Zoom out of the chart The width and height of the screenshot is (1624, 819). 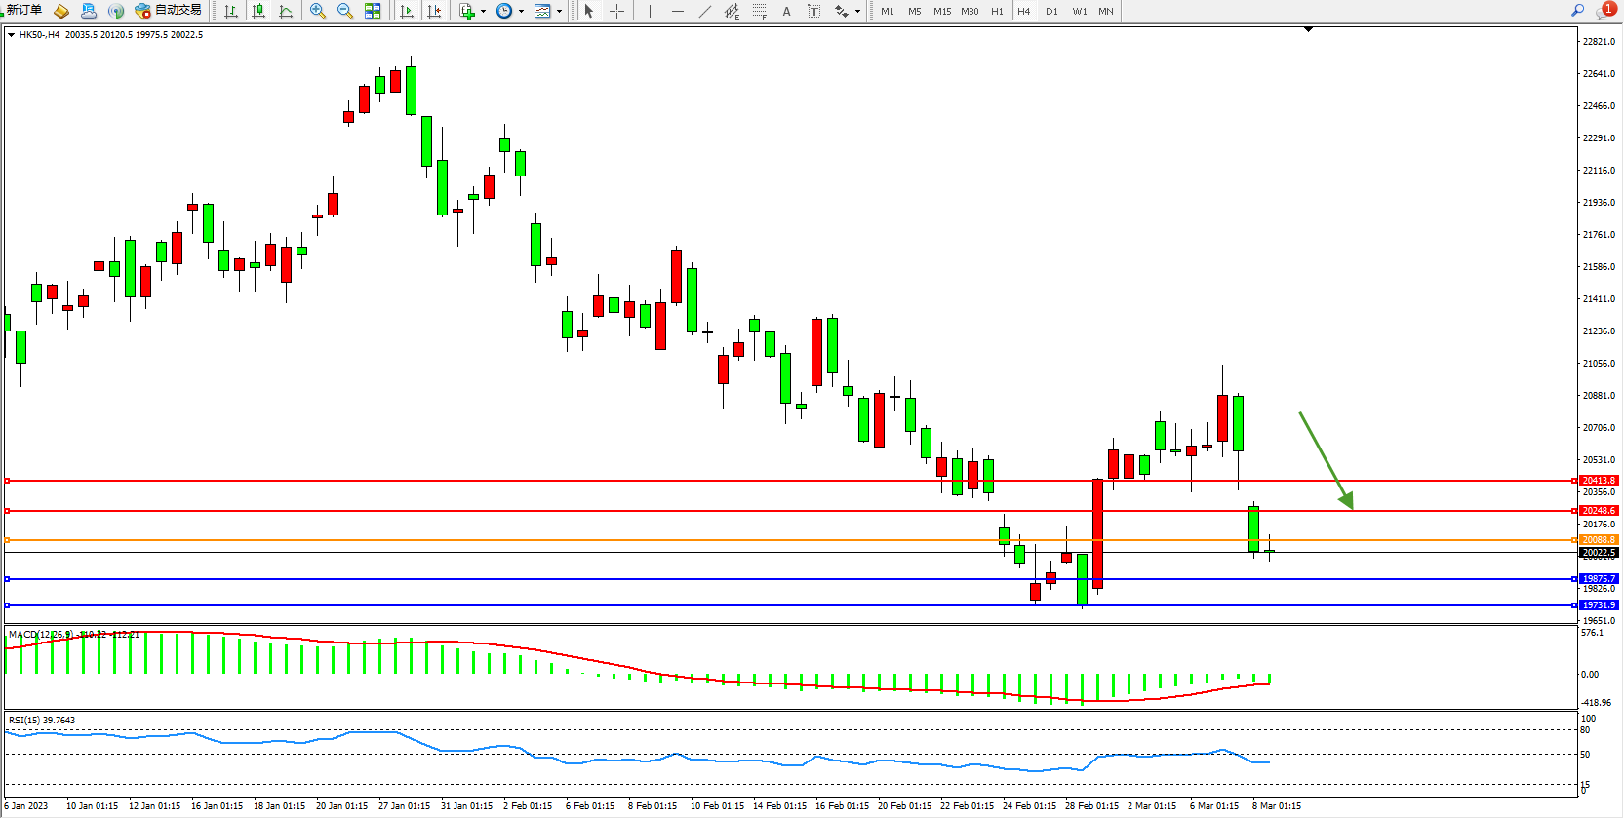[x=345, y=11]
